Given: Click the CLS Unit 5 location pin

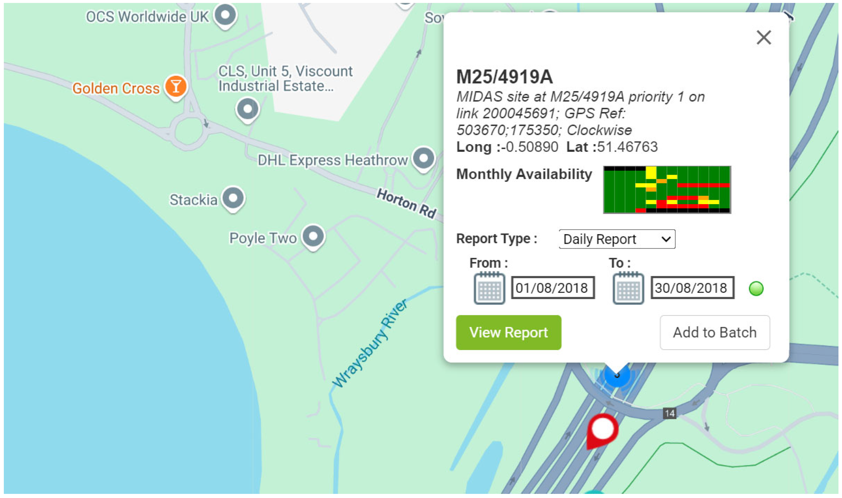Looking at the screenshot, I should pos(248,109).
